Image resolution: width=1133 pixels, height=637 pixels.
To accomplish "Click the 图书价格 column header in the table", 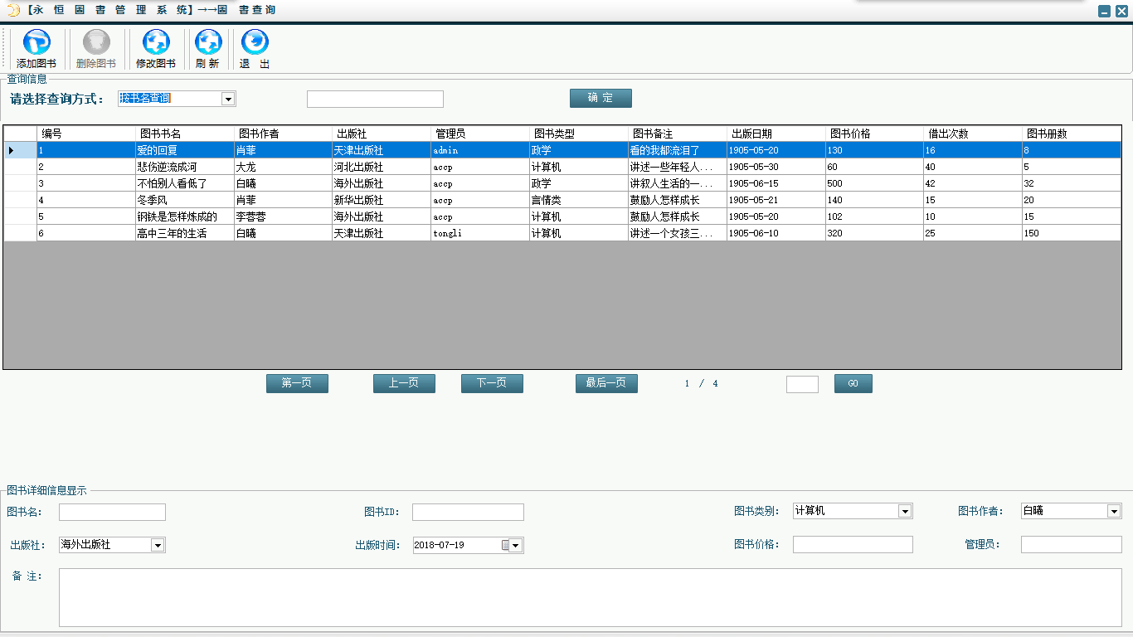I will (876, 134).
